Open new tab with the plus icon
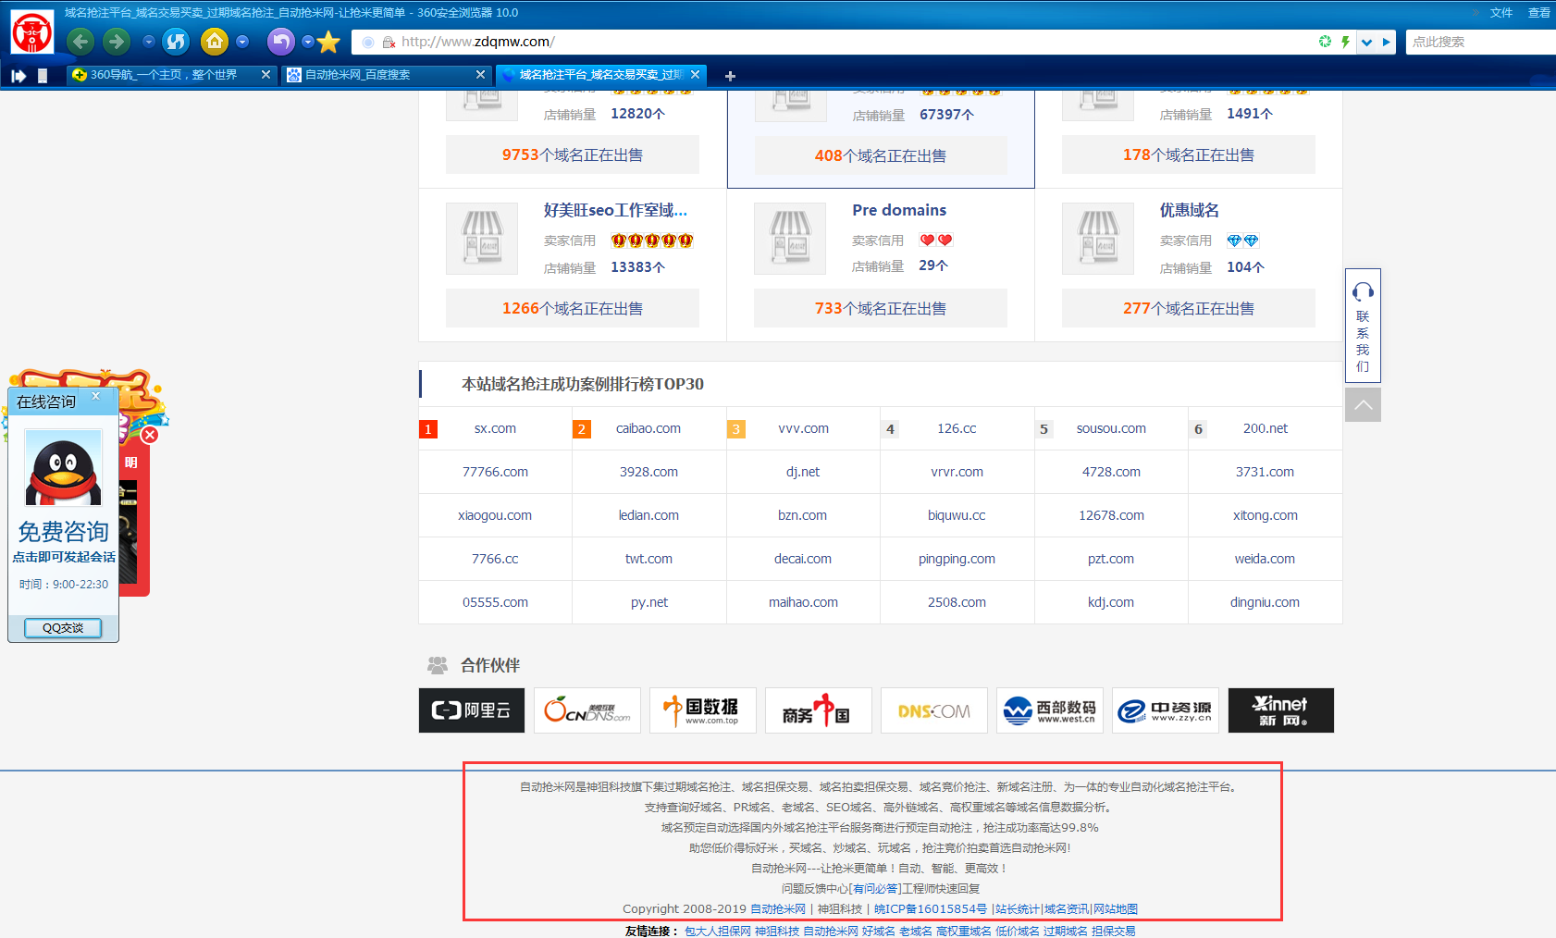This screenshot has width=1556, height=938. tap(730, 76)
